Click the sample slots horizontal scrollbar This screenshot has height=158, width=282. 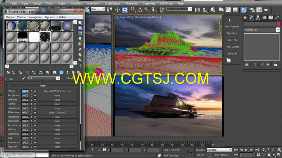[x=39, y=66]
